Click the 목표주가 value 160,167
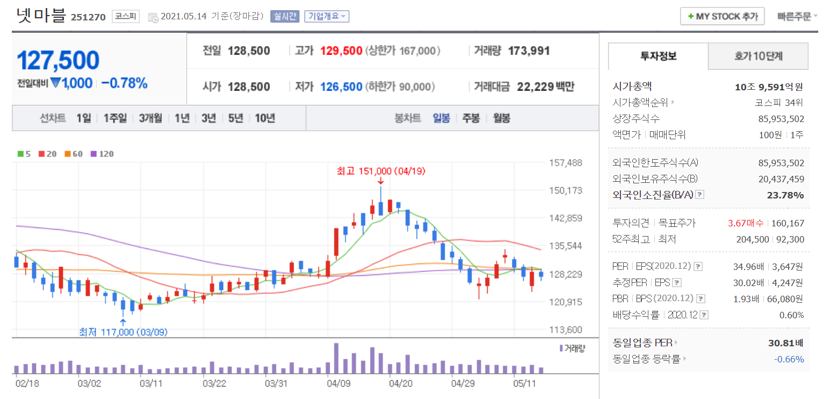The width and height of the screenshot is (829, 399). point(788,223)
